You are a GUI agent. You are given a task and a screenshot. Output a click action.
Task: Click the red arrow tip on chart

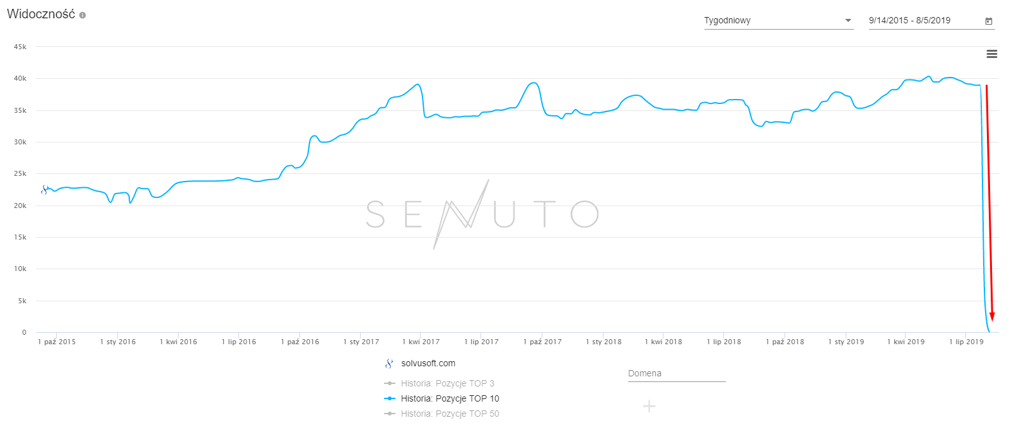click(x=992, y=317)
